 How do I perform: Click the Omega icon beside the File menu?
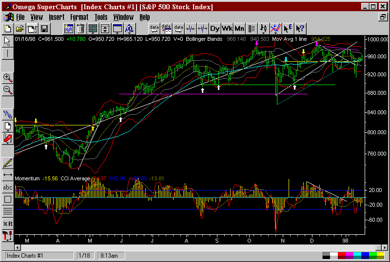point(8,17)
